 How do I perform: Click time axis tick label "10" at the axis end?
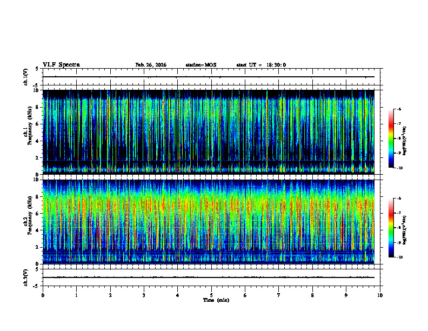pyautogui.click(x=380, y=295)
